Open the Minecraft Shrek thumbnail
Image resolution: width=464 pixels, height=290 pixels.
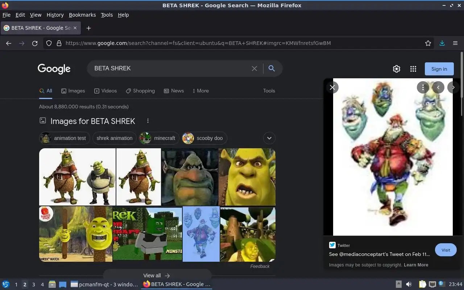tap(148, 234)
